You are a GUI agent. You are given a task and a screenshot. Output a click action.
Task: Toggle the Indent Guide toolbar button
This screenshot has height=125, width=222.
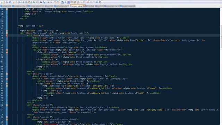point(69,2)
